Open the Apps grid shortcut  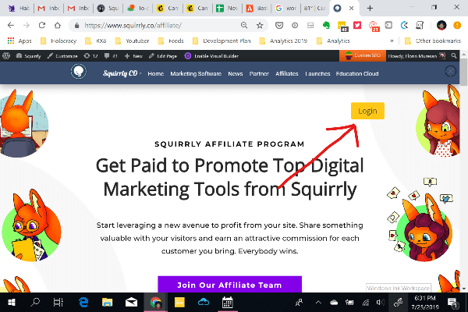pos(19,41)
